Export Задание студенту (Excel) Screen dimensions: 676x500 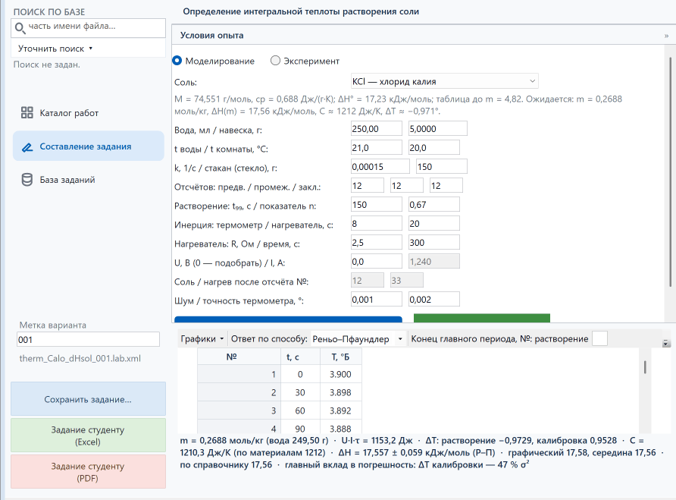pos(88,436)
